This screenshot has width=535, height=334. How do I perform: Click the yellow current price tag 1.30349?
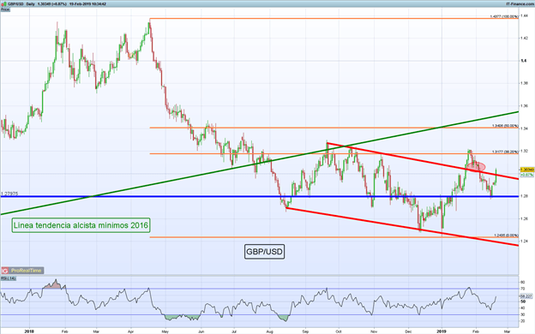526,170
